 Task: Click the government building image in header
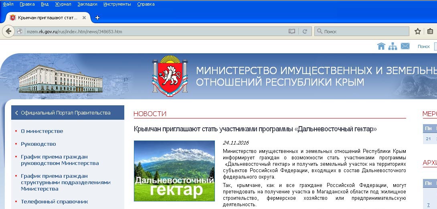(61, 79)
